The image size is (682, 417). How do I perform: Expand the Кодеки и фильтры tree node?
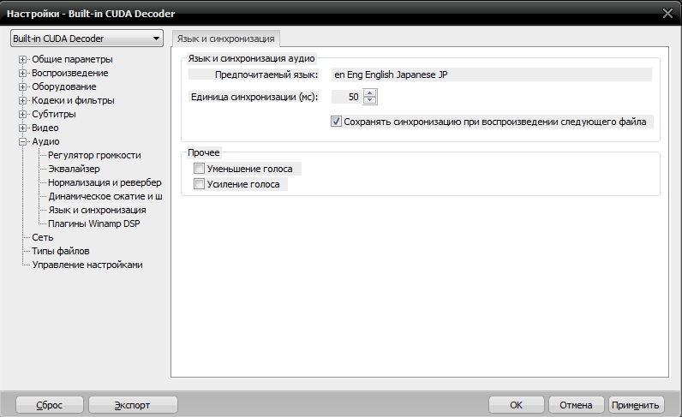22,100
